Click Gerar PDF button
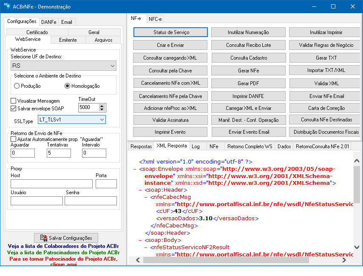The height and width of the screenshot is (276, 363). tap(248, 83)
